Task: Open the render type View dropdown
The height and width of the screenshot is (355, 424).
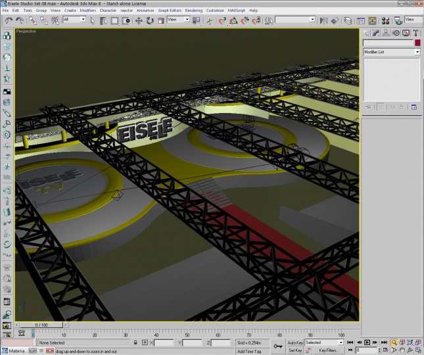Action: [x=413, y=20]
